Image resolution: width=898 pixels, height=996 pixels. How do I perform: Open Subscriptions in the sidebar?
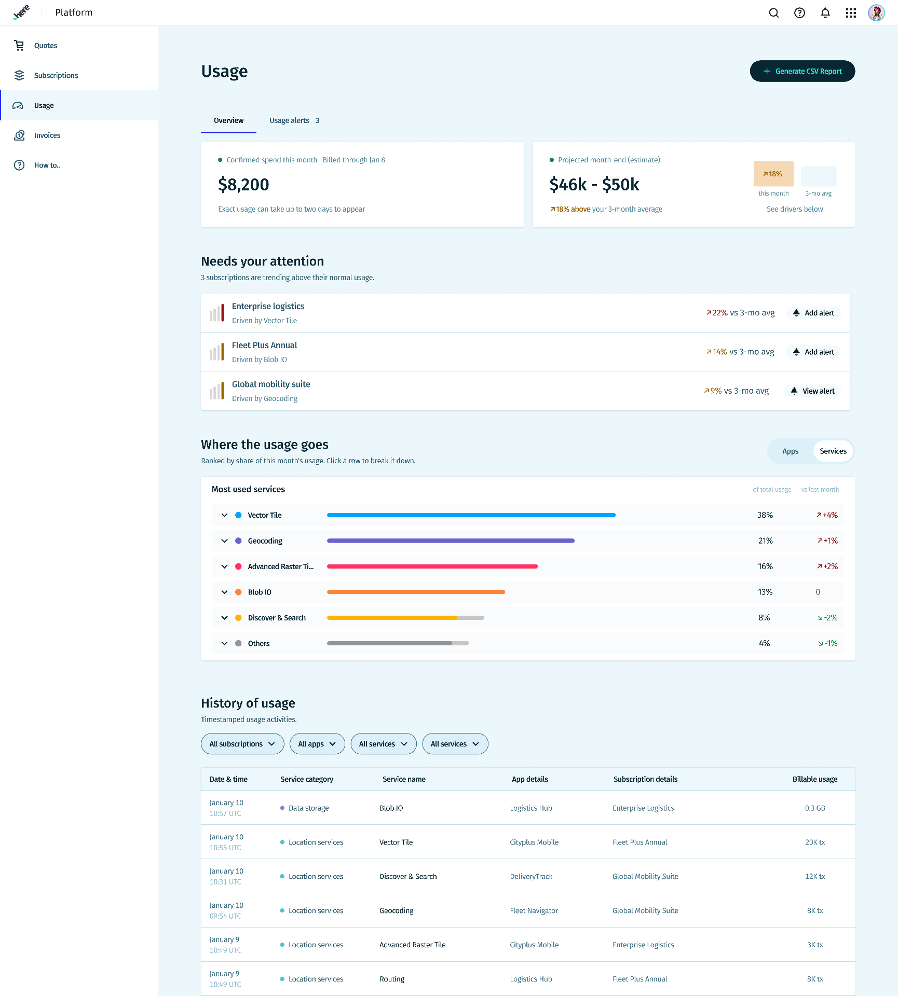[x=79, y=75]
